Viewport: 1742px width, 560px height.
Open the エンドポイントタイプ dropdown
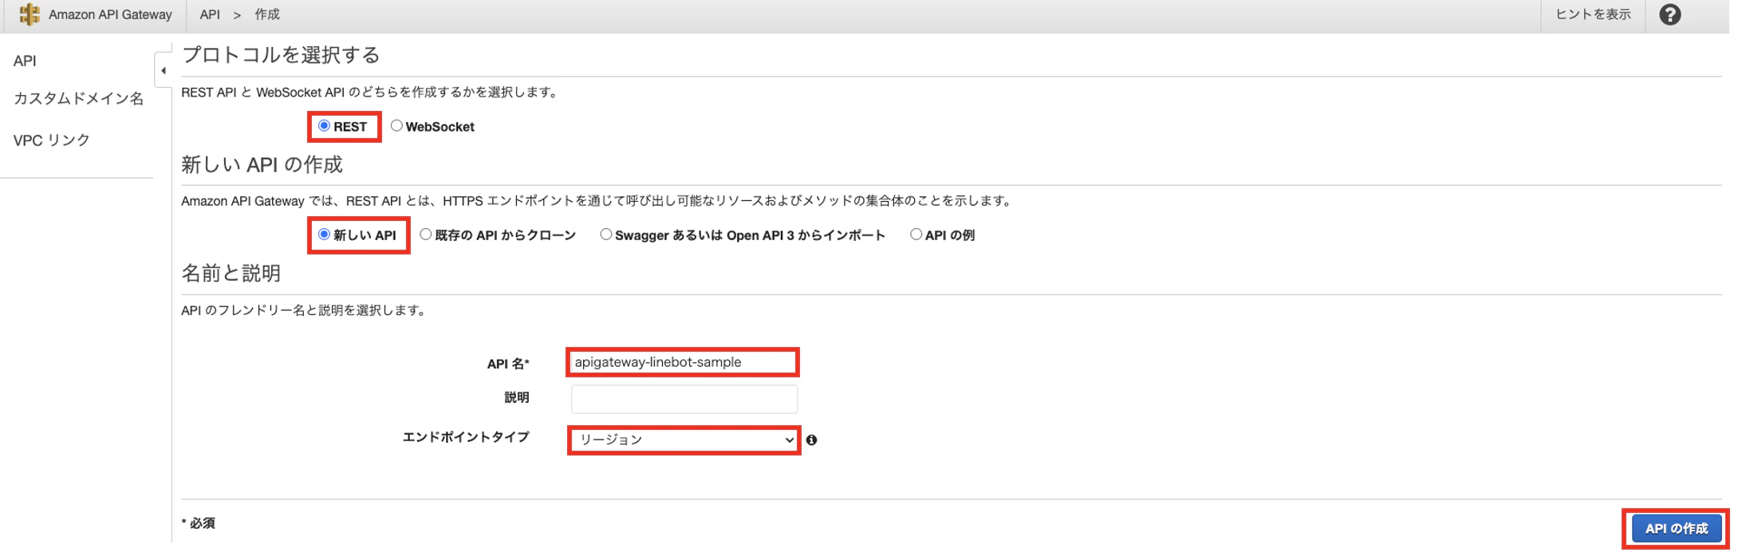pyautogui.click(x=684, y=440)
